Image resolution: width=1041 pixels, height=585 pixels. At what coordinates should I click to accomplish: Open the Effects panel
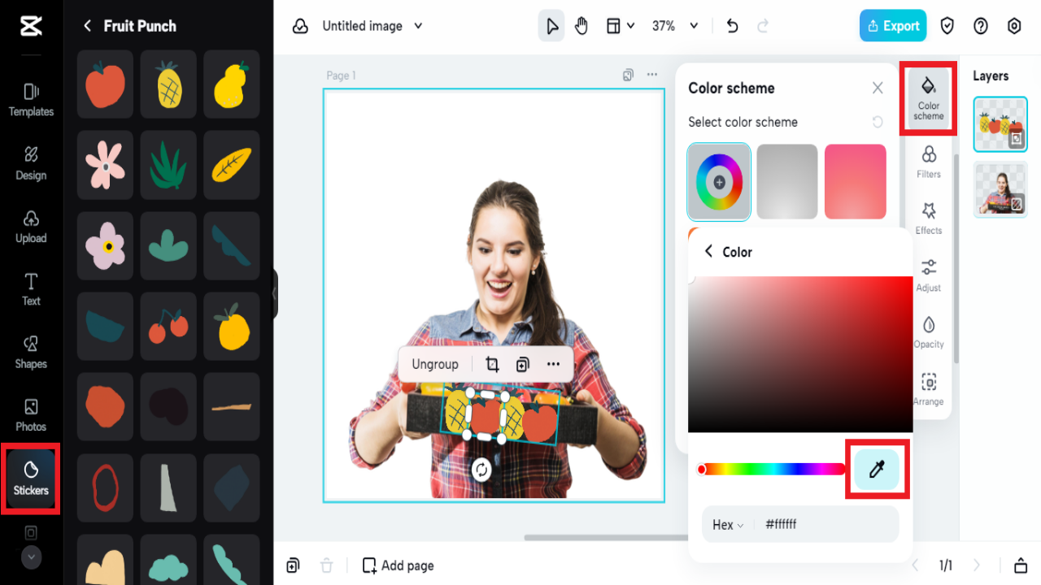(x=928, y=217)
